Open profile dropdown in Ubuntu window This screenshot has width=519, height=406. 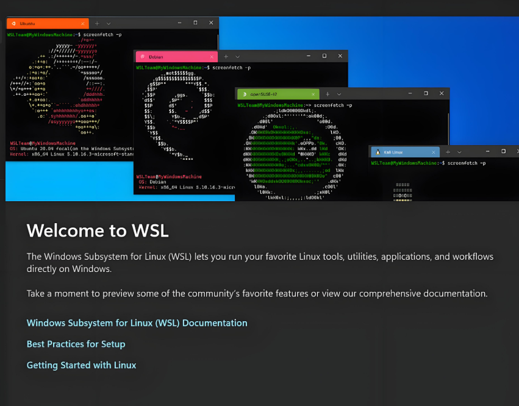[109, 24]
